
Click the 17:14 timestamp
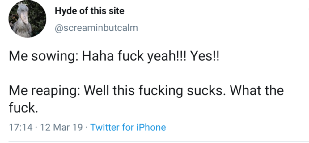click(20, 127)
